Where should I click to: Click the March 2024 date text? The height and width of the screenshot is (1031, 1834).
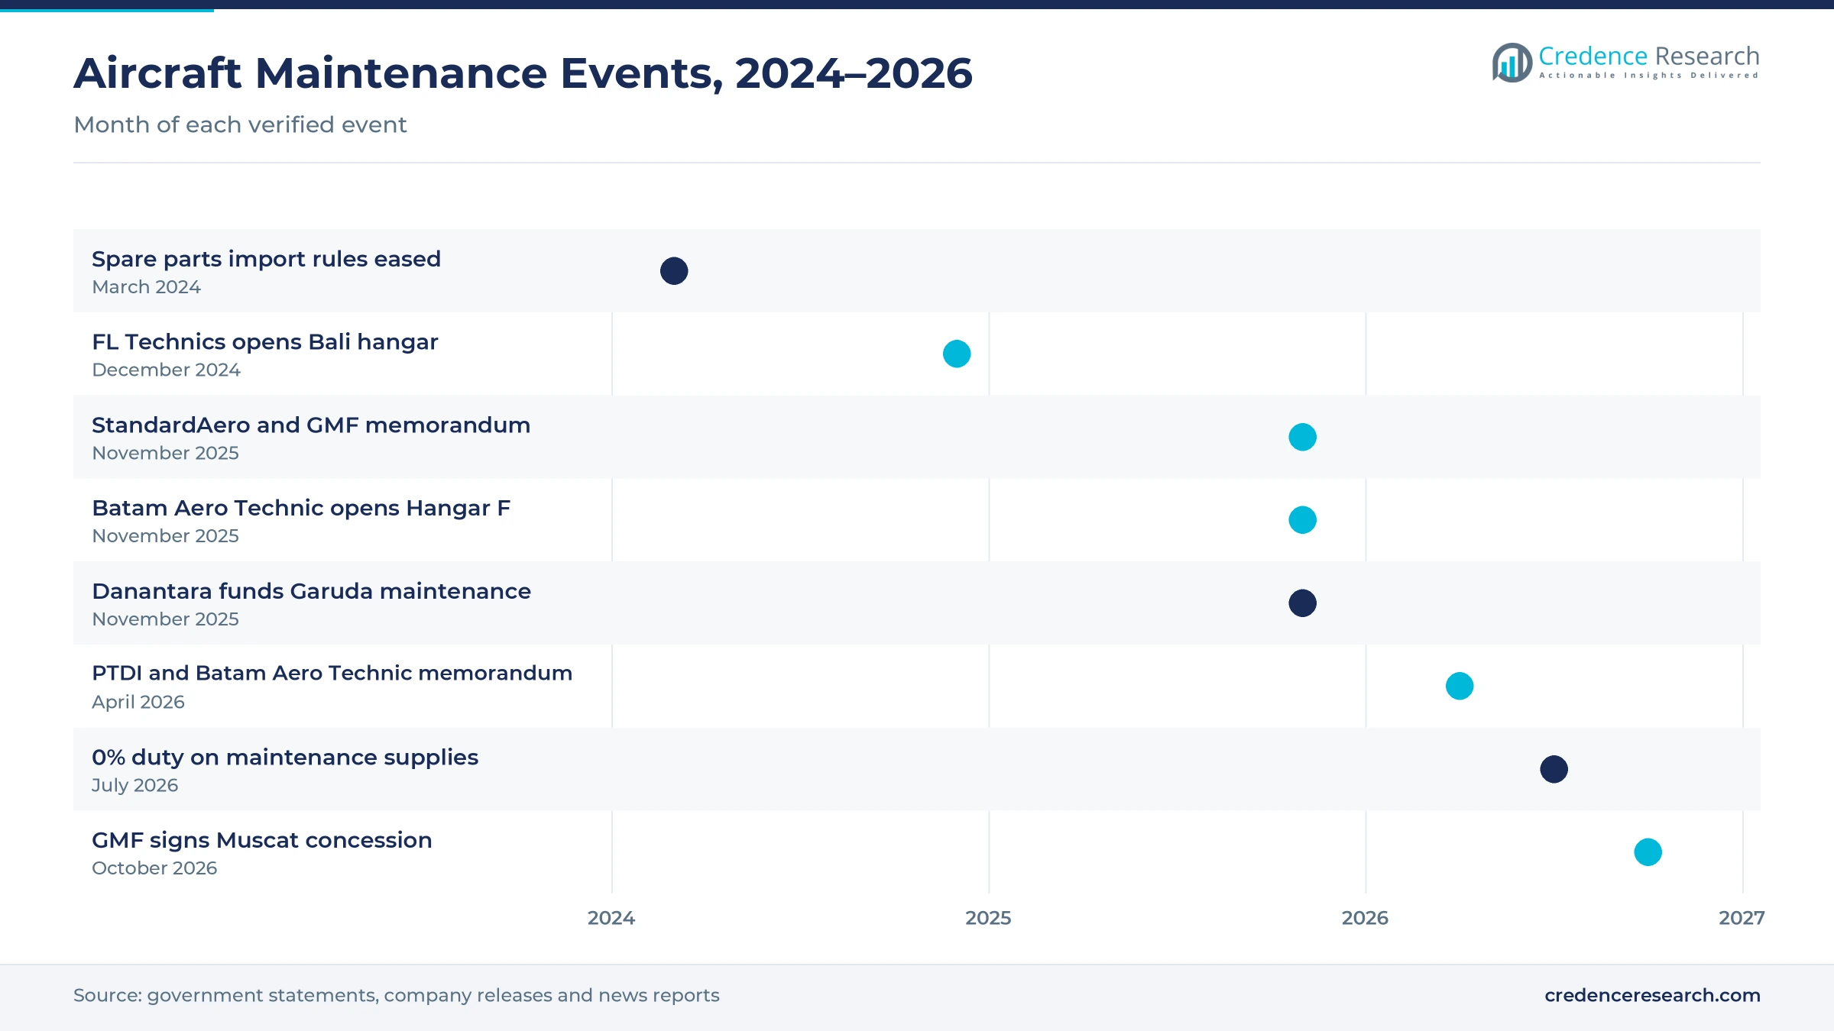(146, 287)
